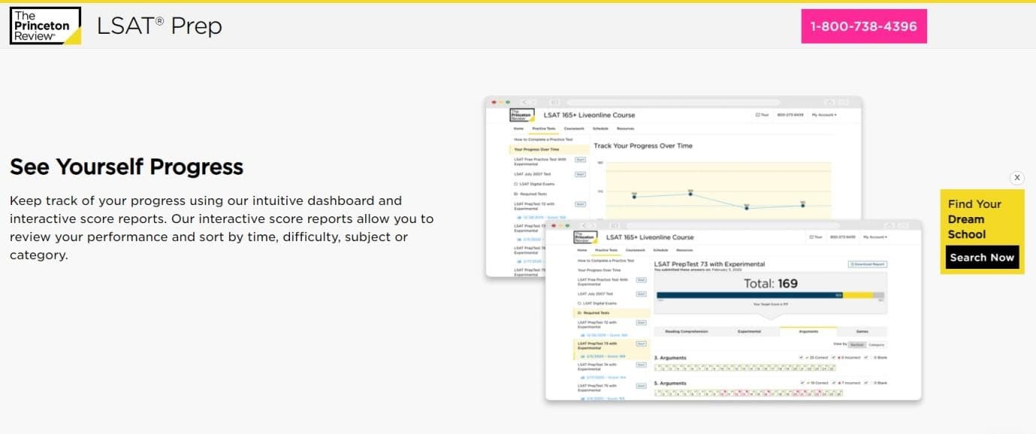
Task: Set View by to Section
Action: coord(856,345)
